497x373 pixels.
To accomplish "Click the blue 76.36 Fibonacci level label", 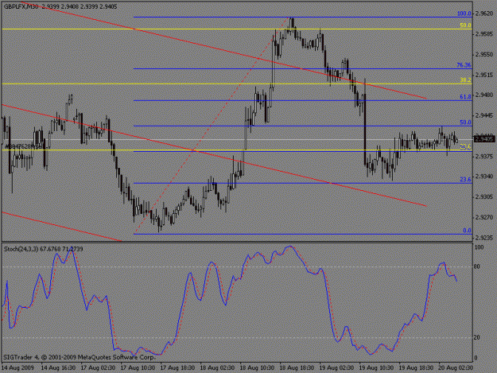I will [464, 65].
